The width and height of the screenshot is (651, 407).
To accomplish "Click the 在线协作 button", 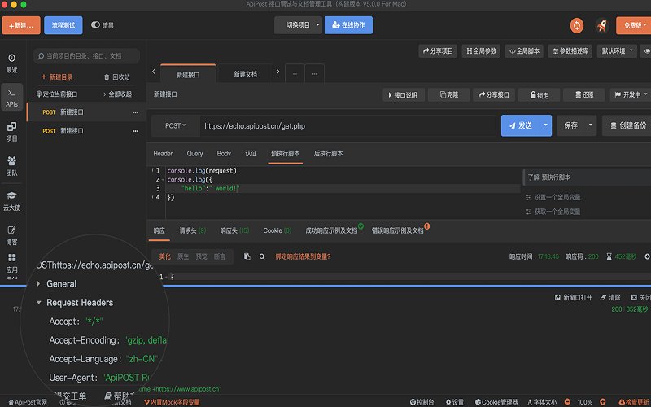I will pos(348,25).
